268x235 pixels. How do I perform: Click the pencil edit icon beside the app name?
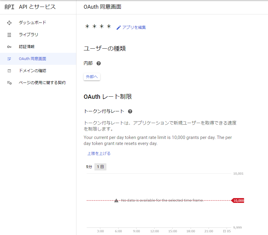(119, 27)
